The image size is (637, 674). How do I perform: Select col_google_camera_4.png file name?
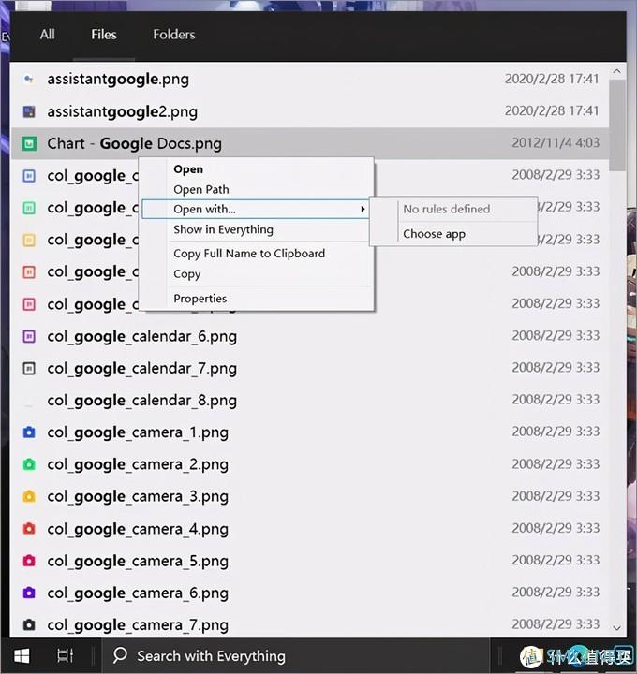point(138,529)
